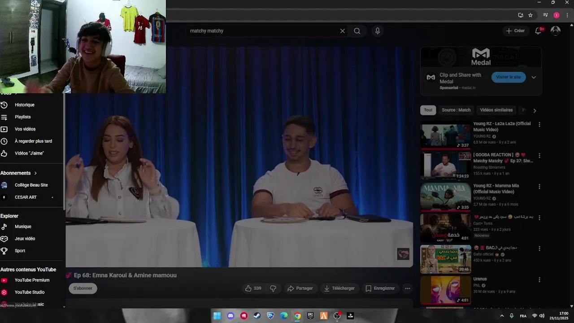Expand the Medal ad chevron
This screenshot has height=323, width=574.
click(534, 77)
